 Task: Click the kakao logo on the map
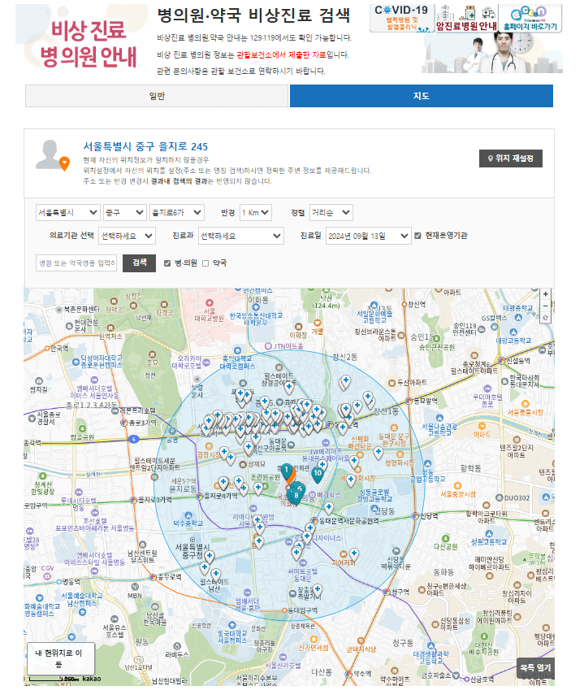[x=91, y=679]
